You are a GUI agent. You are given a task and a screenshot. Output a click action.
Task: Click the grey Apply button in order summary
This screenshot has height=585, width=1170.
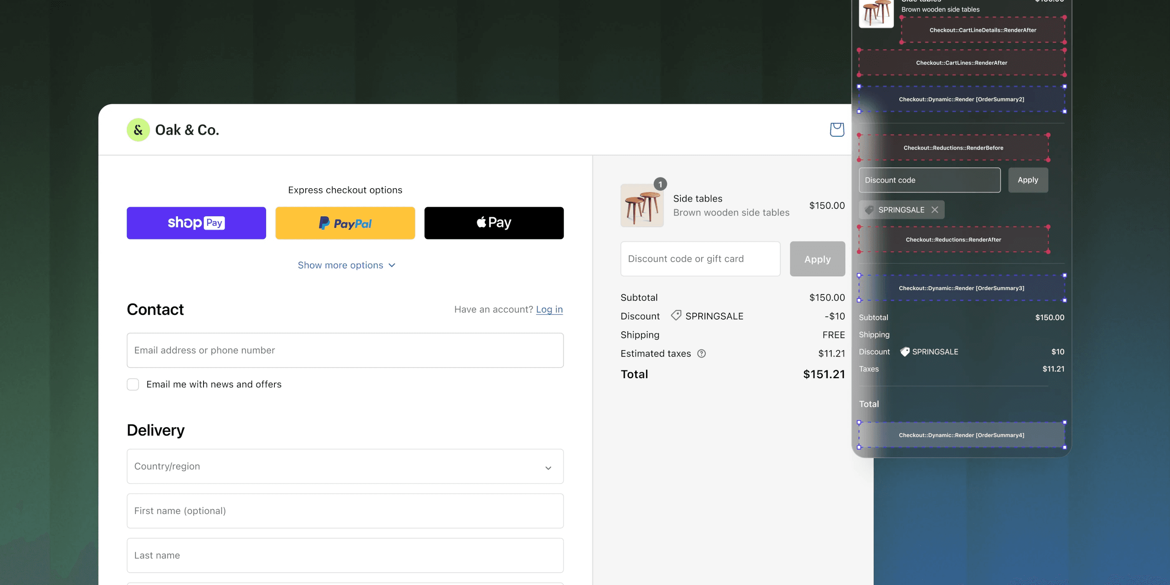[x=817, y=259]
